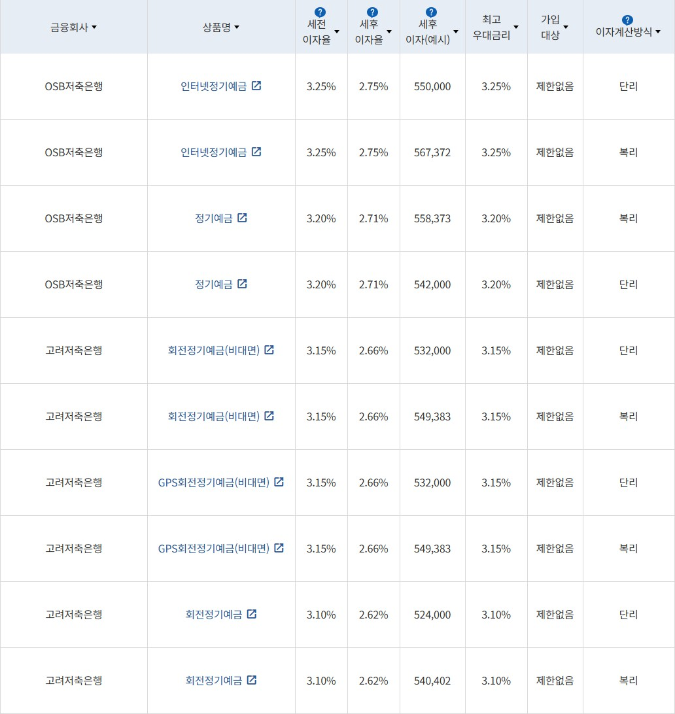Select the first OSB저축은행 cell

pos(73,86)
